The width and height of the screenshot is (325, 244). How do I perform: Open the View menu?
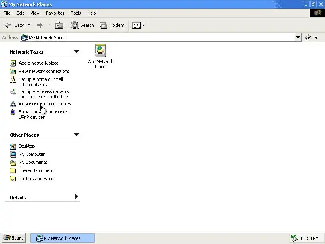[x=35, y=13]
